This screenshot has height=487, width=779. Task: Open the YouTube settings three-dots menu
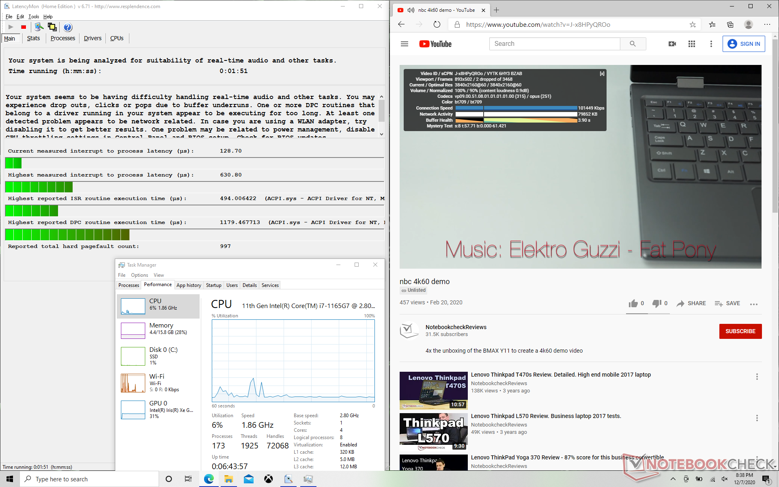(x=711, y=44)
